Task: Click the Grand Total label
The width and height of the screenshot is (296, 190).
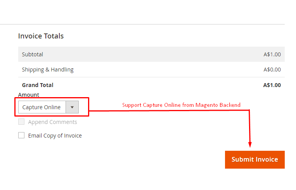Action: [38, 85]
